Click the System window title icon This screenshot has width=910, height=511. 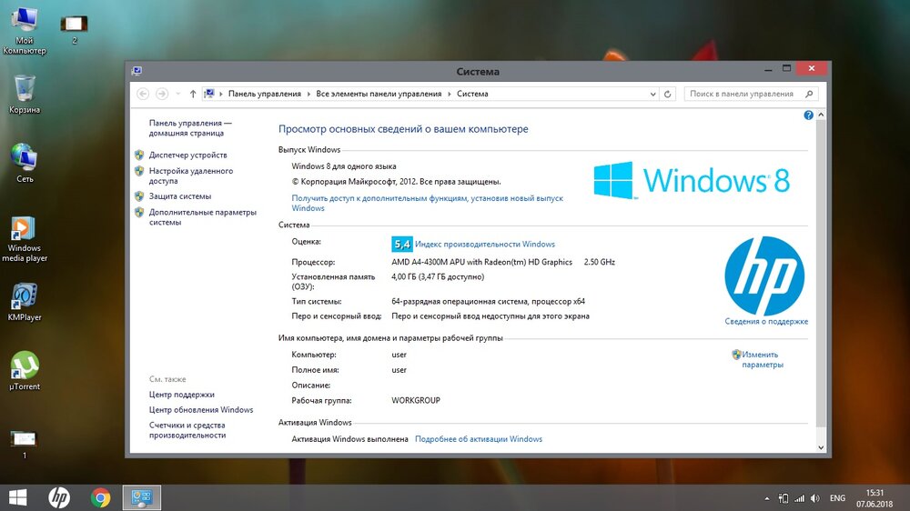[137, 71]
